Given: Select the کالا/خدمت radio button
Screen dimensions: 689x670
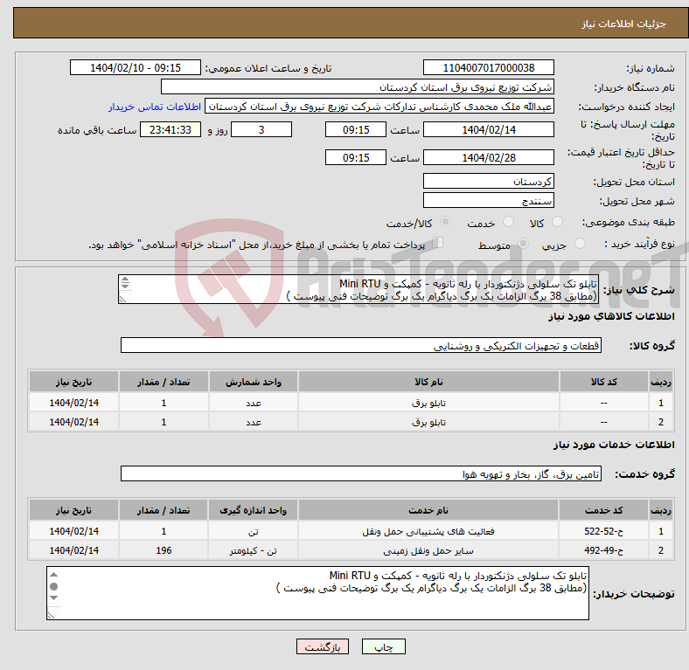Looking at the screenshot, I should tap(446, 222).
